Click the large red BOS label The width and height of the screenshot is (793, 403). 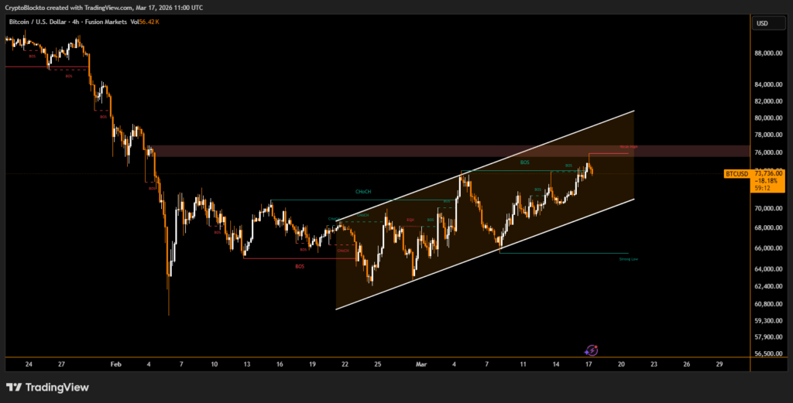pyautogui.click(x=299, y=266)
